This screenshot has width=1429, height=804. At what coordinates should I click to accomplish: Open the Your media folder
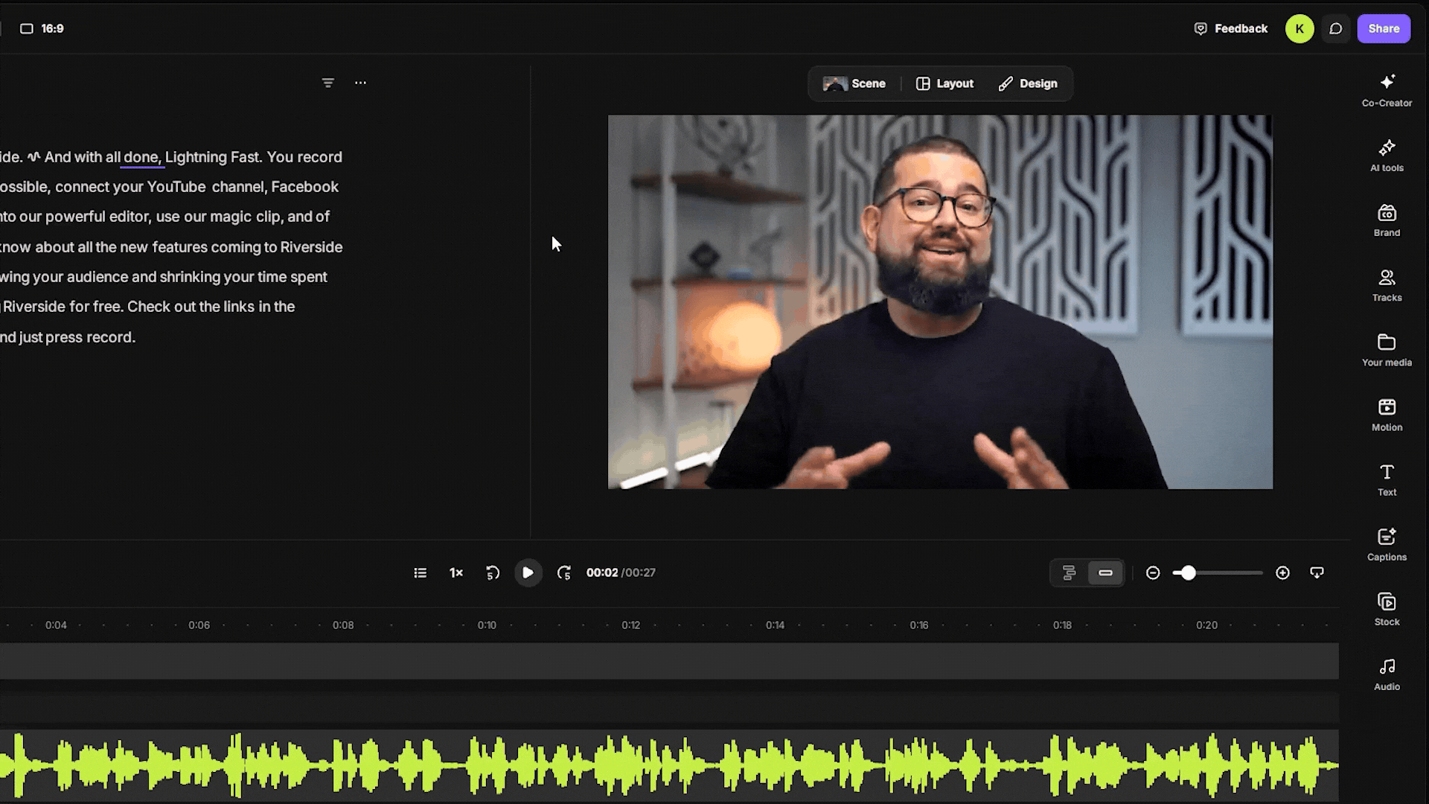[x=1387, y=350]
